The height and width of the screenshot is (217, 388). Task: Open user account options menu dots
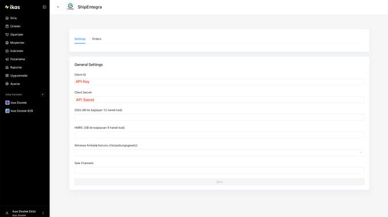coord(43,213)
